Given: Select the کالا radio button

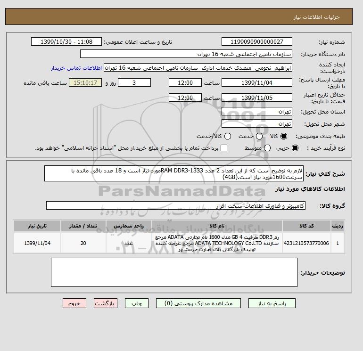Looking at the screenshot, I should [x=284, y=136].
